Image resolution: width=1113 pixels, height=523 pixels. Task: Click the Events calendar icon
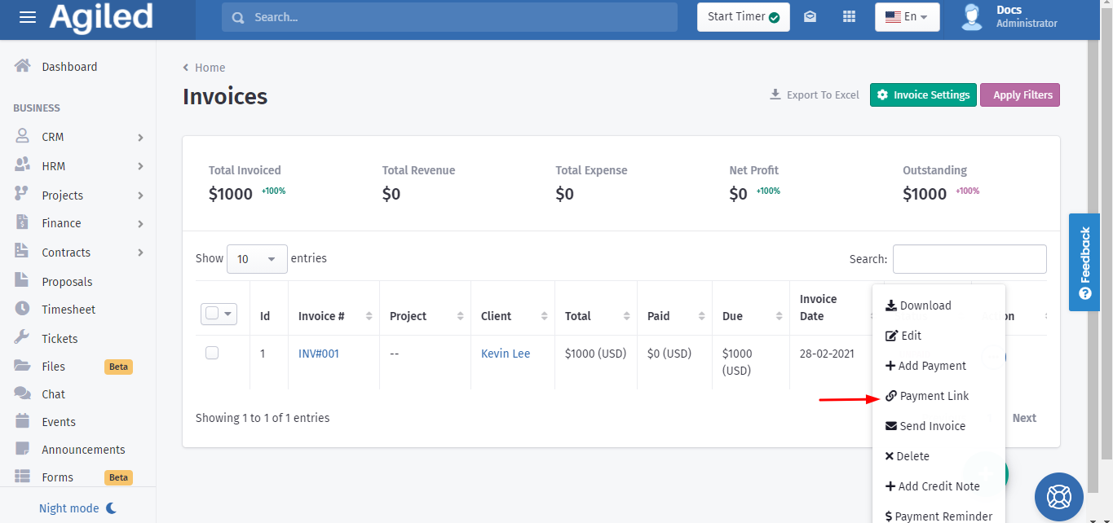pyautogui.click(x=23, y=421)
